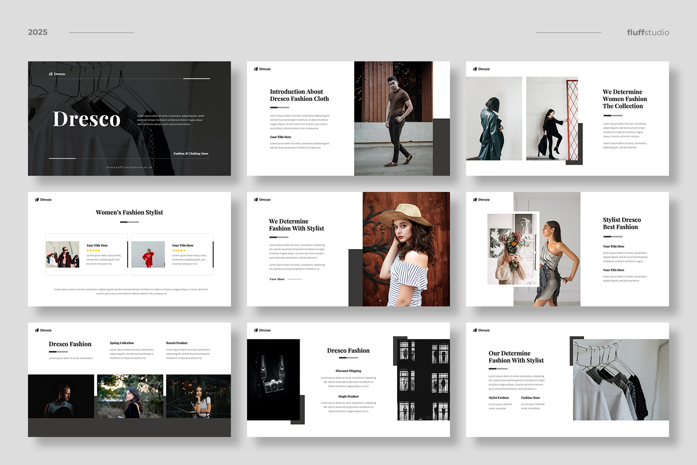Click the star rating beside the red dress photo
697x465 pixels.
pos(179,250)
